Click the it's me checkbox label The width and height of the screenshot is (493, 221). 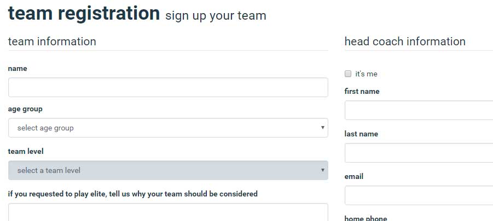click(x=366, y=74)
